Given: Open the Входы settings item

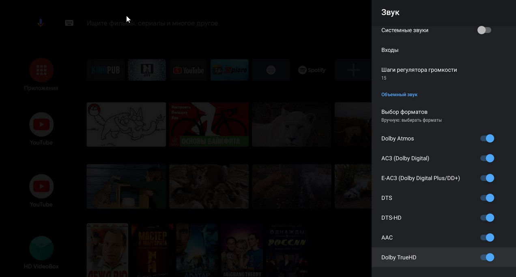Looking at the screenshot, I should coord(444,50).
